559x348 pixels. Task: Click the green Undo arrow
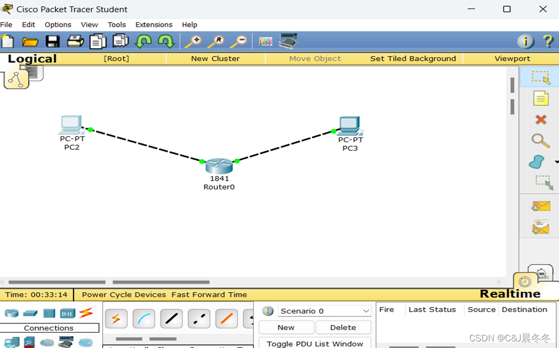tap(143, 42)
